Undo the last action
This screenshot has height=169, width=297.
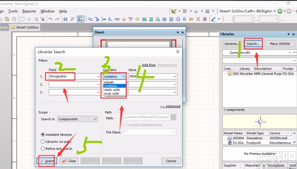50,19
